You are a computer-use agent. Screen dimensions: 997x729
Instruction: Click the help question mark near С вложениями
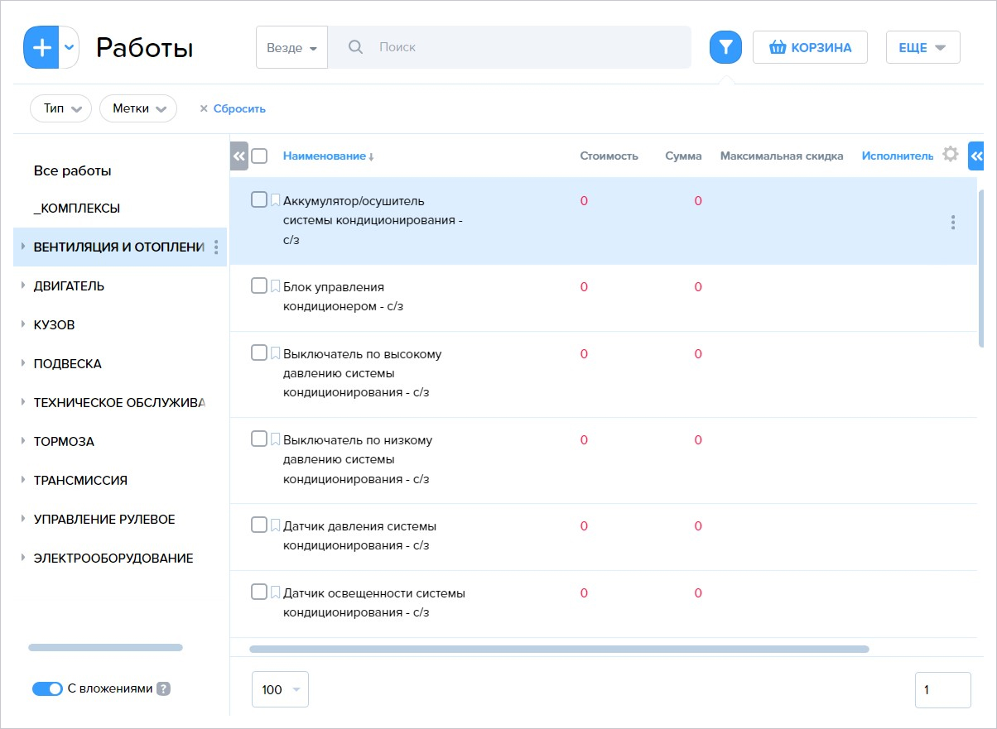tap(163, 688)
